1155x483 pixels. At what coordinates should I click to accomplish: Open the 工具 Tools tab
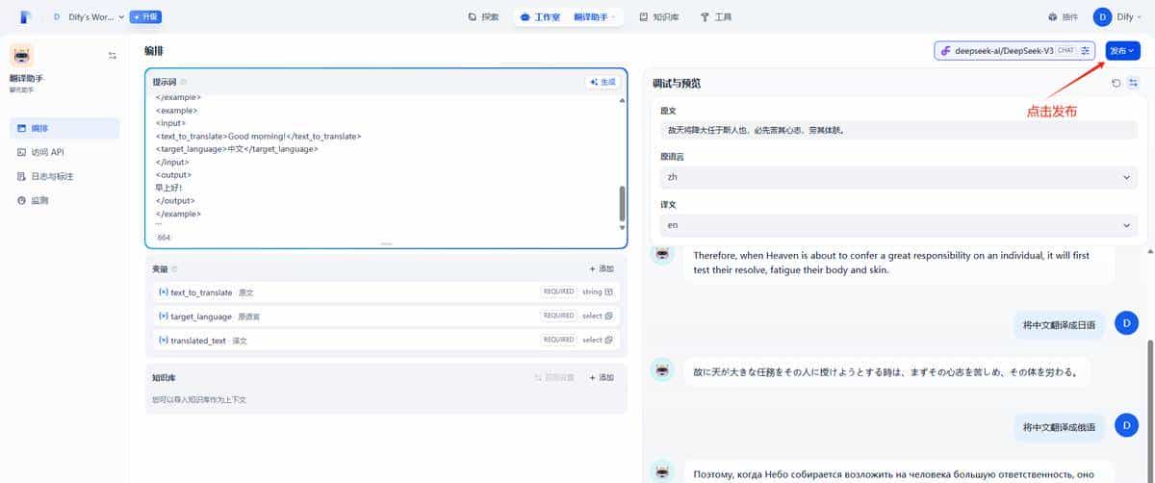[x=716, y=16]
